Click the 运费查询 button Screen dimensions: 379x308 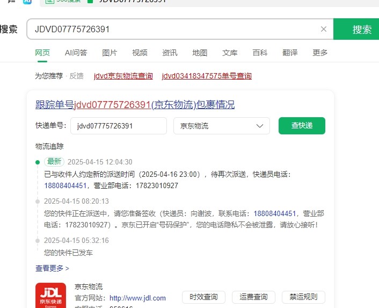(x=253, y=297)
